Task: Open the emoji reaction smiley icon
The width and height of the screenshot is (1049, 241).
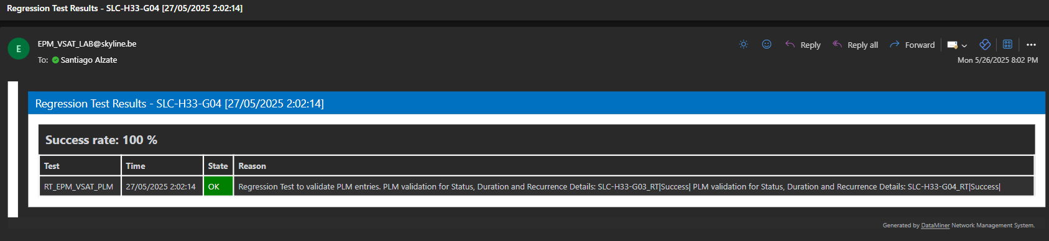Action: (767, 44)
